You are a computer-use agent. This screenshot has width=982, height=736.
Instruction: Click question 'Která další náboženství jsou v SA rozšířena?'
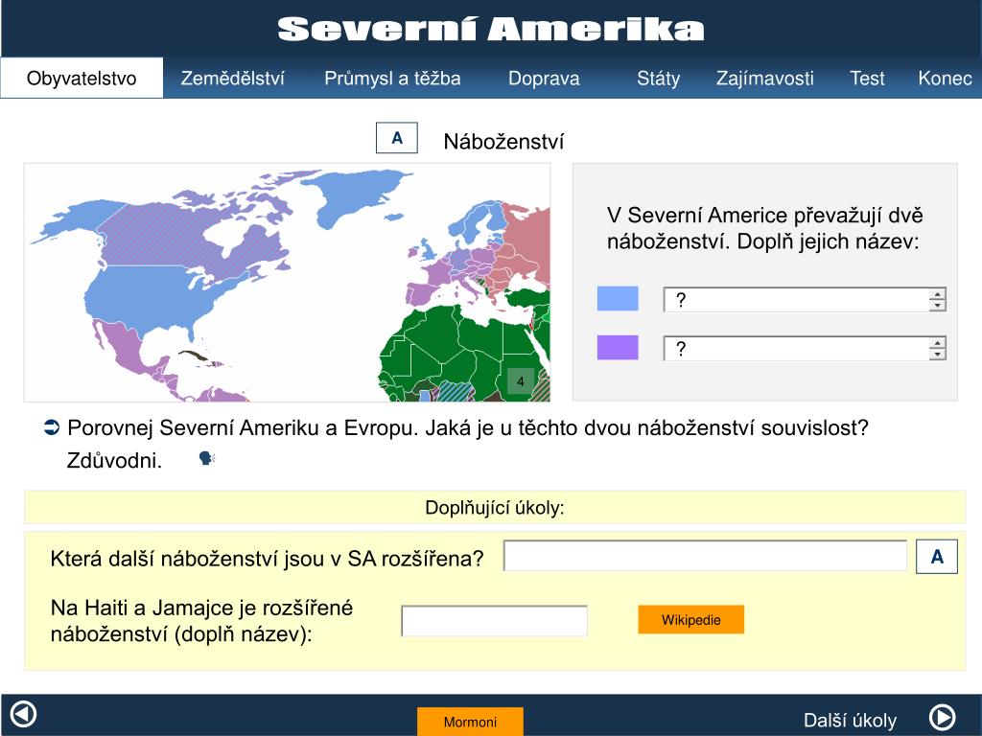tap(267, 559)
